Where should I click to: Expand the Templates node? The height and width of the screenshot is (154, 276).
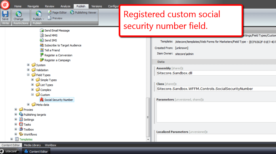12,139
